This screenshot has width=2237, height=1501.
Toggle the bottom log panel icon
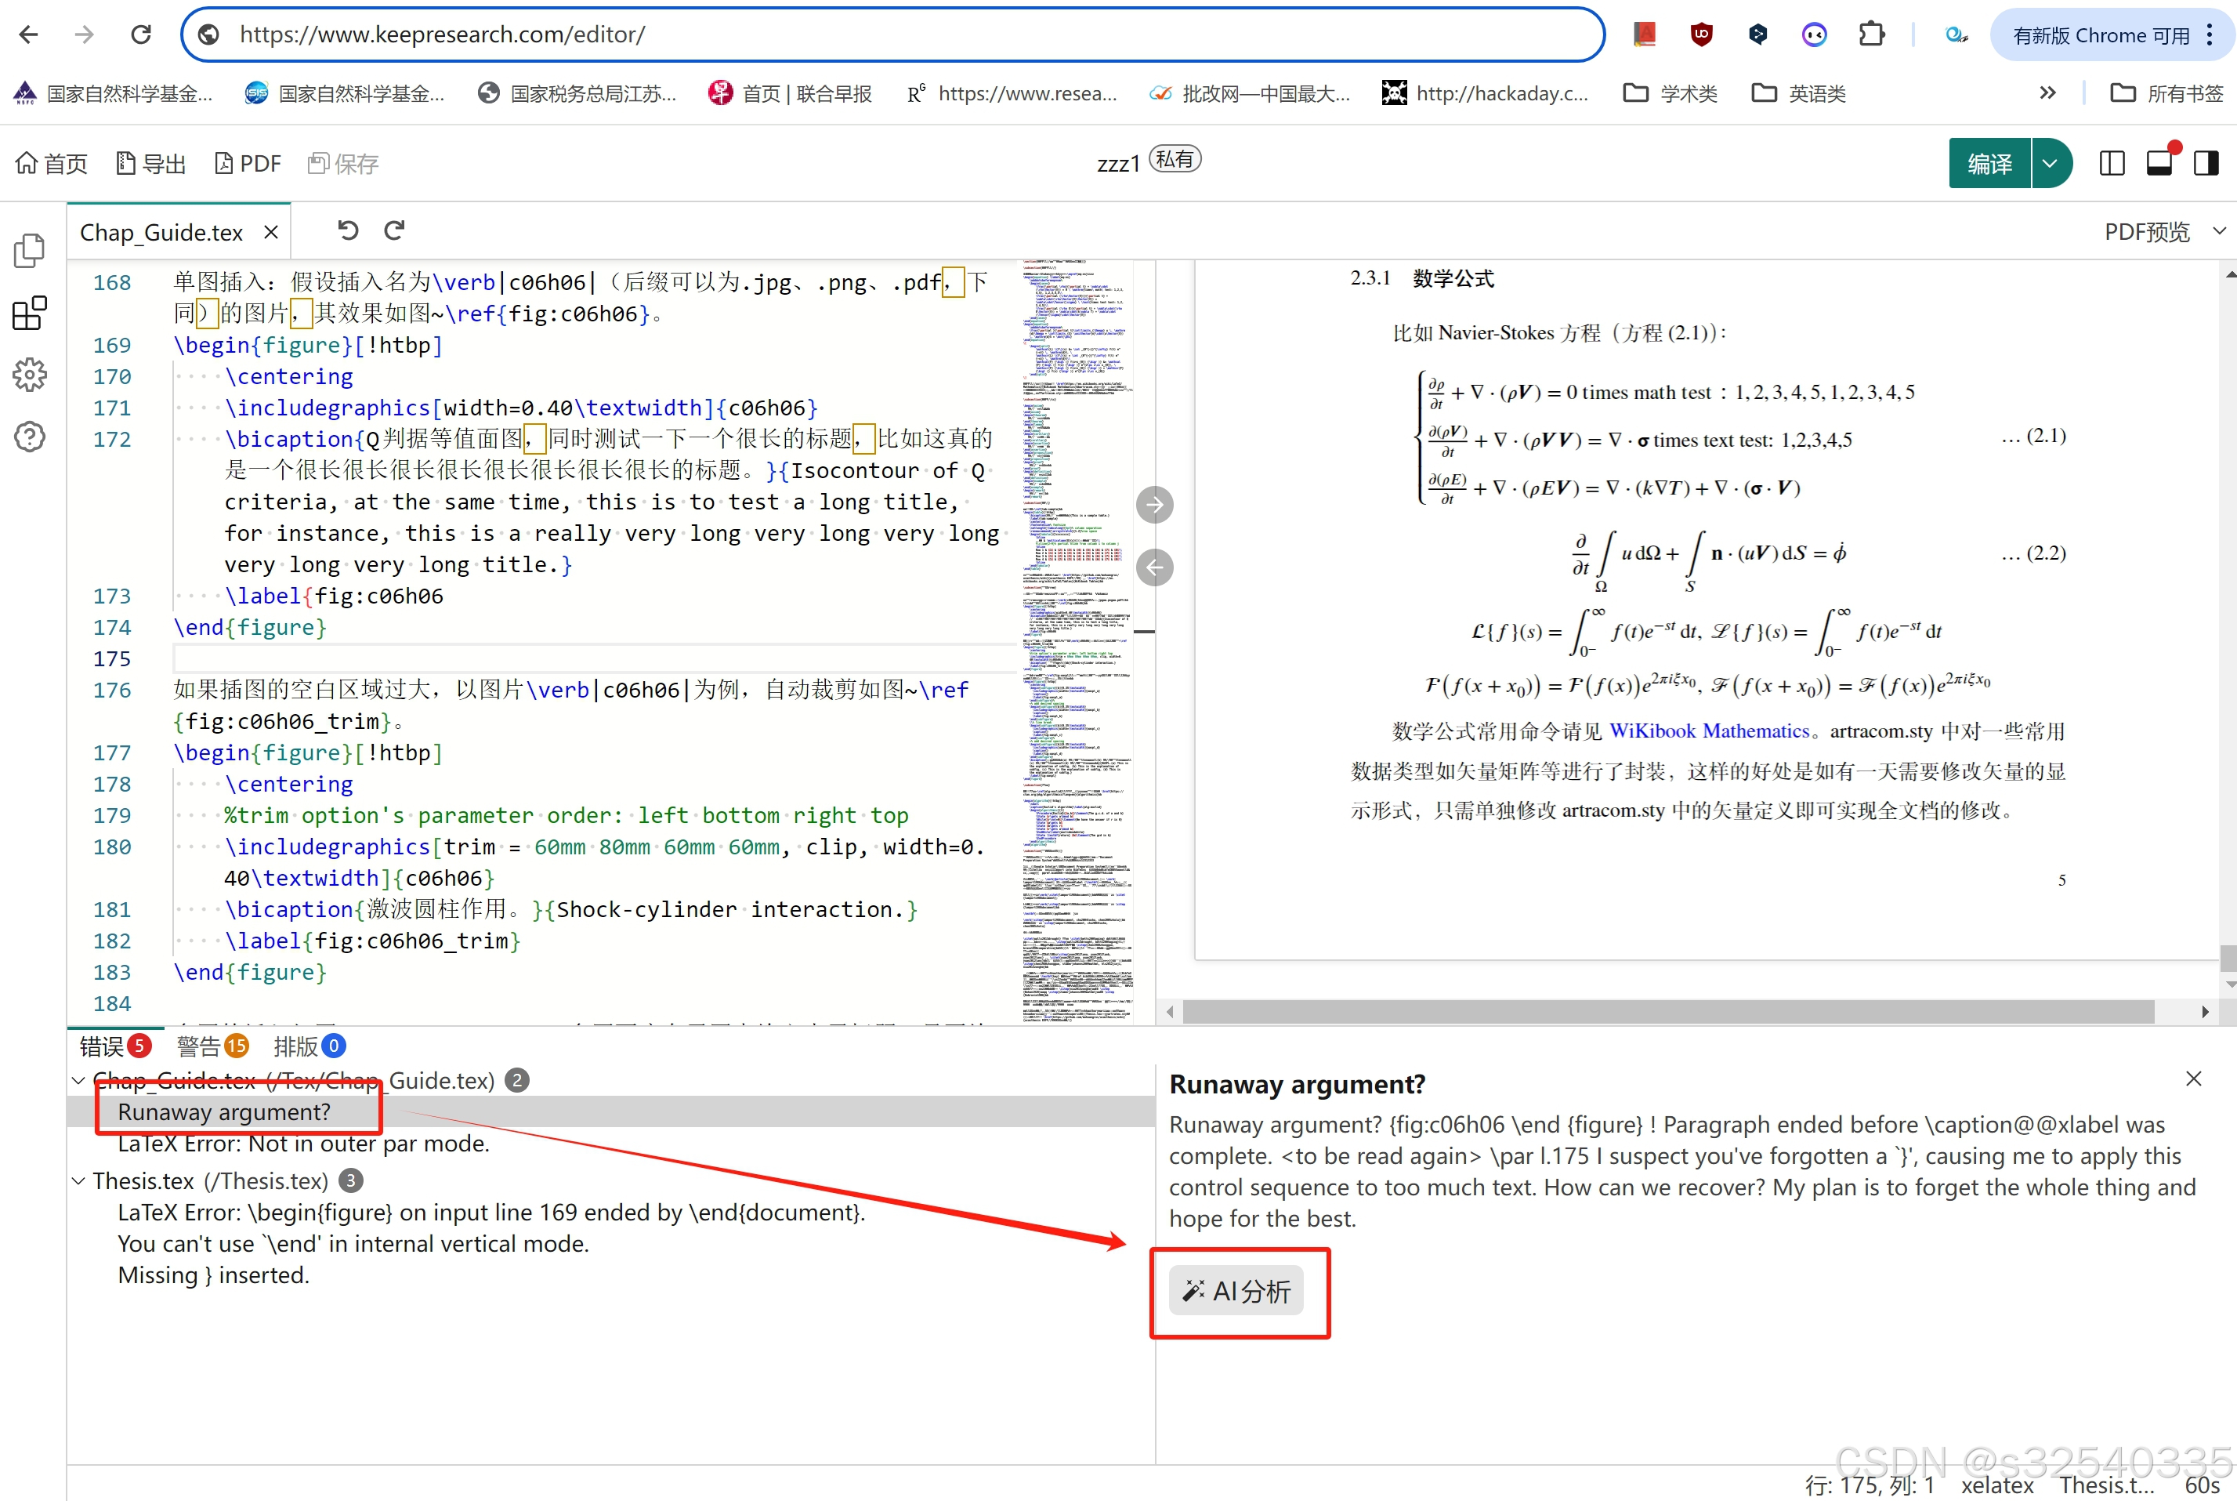[x=2159, y=164]
